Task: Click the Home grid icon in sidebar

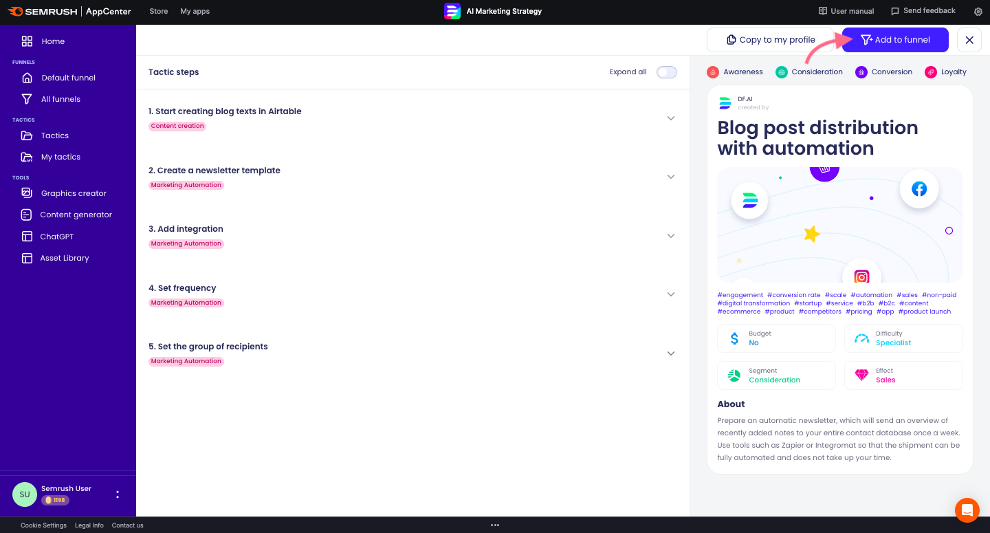Action: 27,41
